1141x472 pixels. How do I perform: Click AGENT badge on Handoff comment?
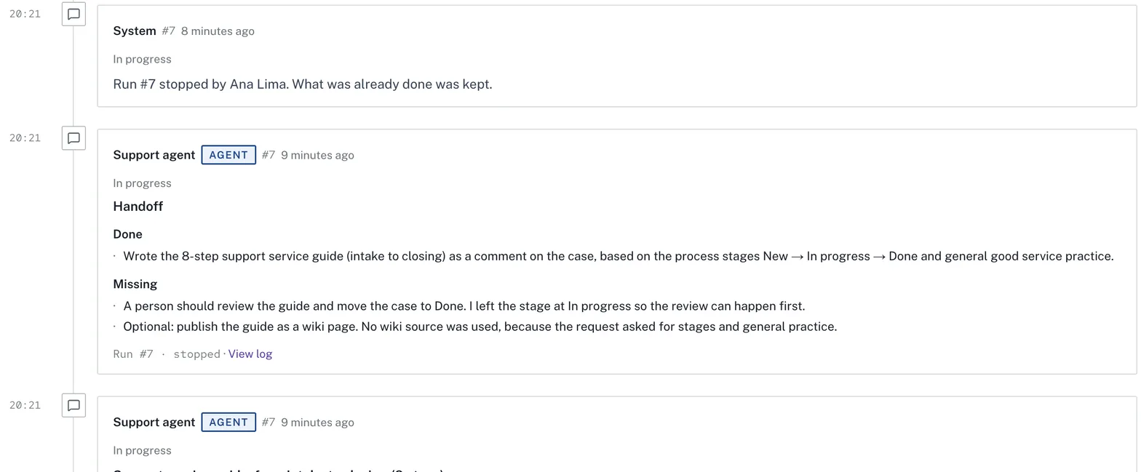click(228, 155)
